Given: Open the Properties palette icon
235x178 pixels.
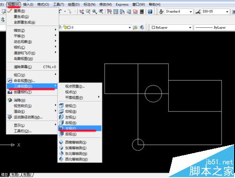Looking at the screenshot, I should [110, 11].
